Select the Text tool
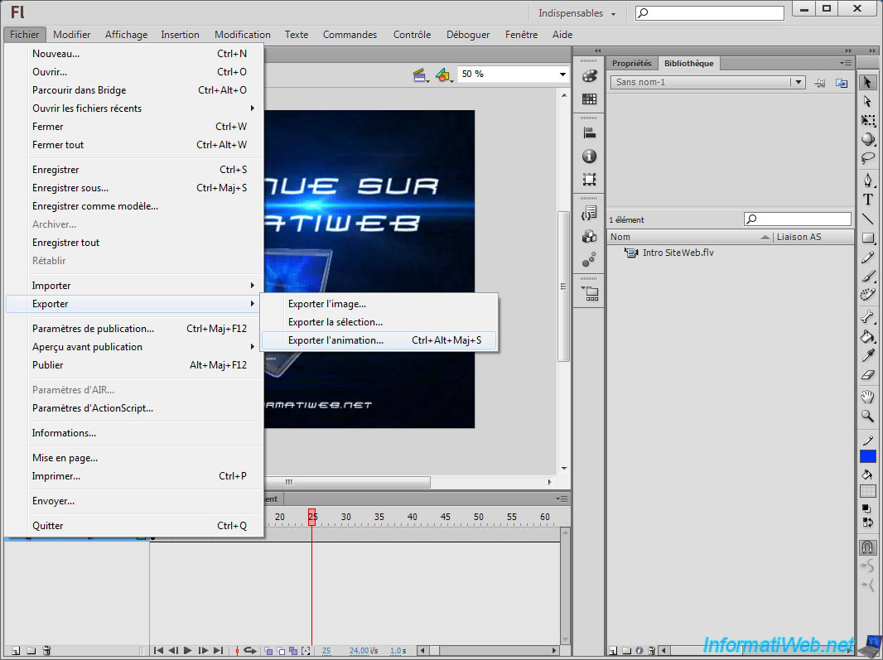 [868, 200]
